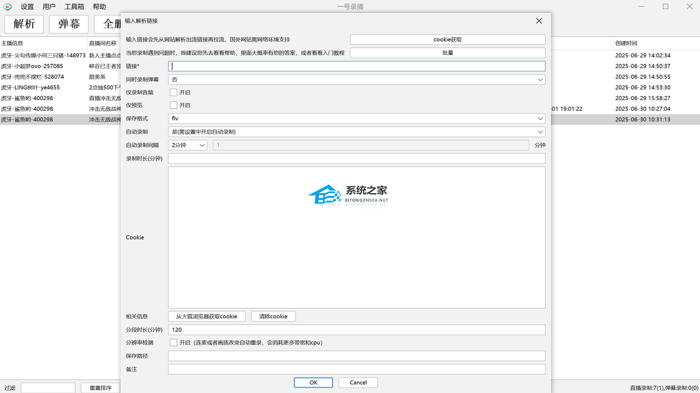Open the 工具箱 menu
Screen dimensions: 700x393
click(74, 7)
